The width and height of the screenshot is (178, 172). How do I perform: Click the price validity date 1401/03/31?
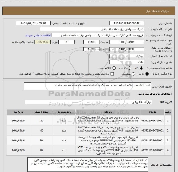127,49
